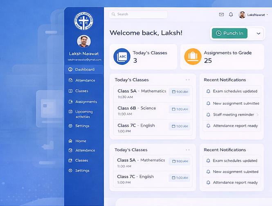Expand the Punch In dropdown chevron
The image size is (272, 206).
[x=259, y=33]
